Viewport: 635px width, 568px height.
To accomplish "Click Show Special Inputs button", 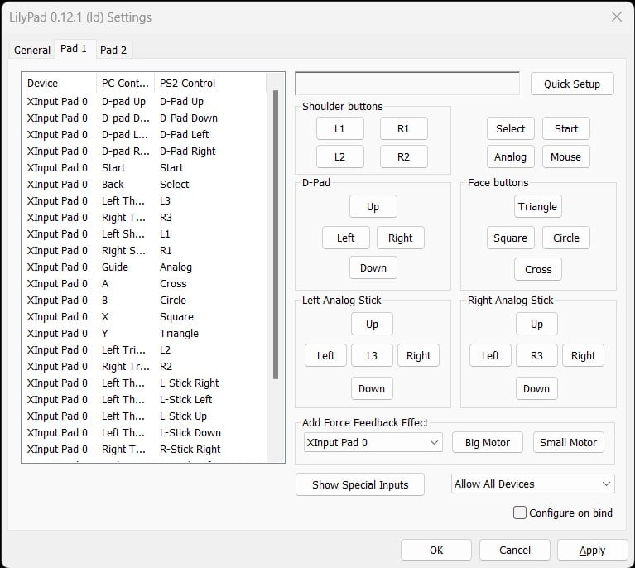I will coord(360,484).
